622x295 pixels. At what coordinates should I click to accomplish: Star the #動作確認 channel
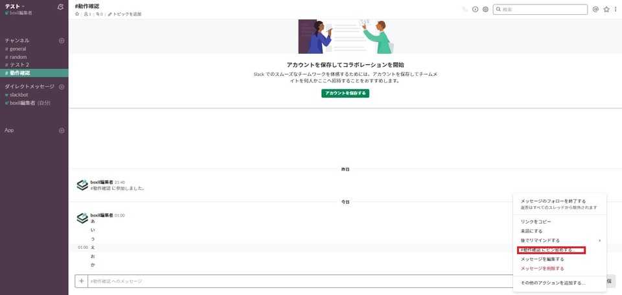point(77,14)
